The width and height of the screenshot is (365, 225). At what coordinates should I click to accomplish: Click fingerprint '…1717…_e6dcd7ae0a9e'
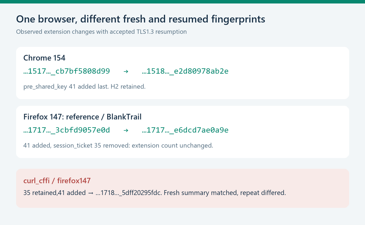click(185, 130)
